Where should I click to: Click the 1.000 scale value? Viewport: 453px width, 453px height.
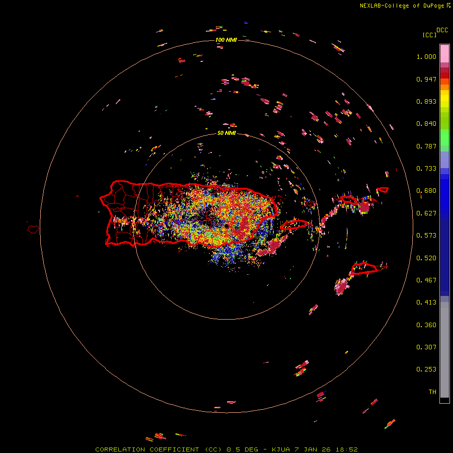pyautogui.click(x=426, y=56)
